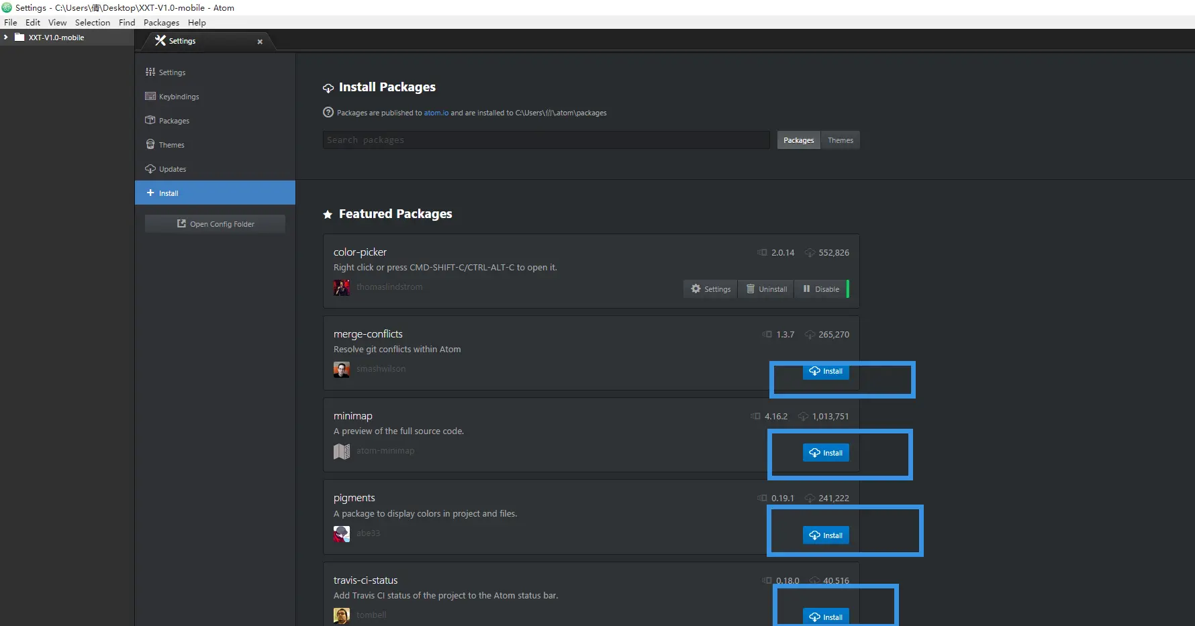Follow the atom.io link
This screenshot has height=626, width=1195.
436,113
